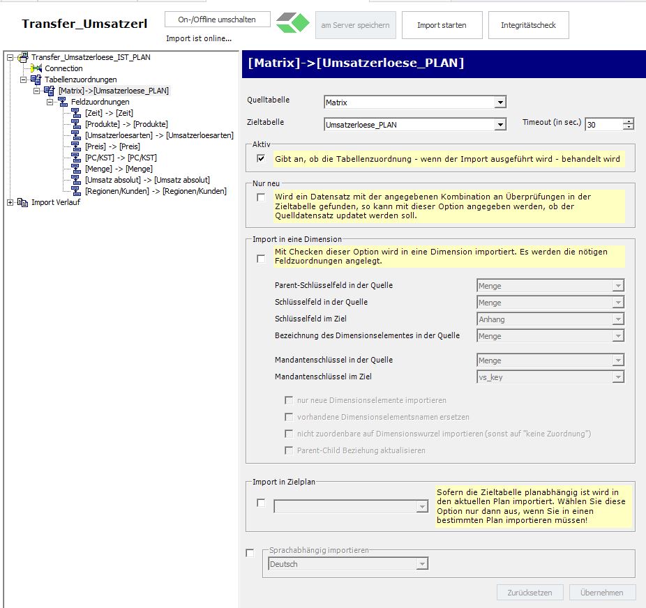Click the Übernehmen button
This screenshot has width=646, height=608.
pyautogui.click(x=602, y=593)
